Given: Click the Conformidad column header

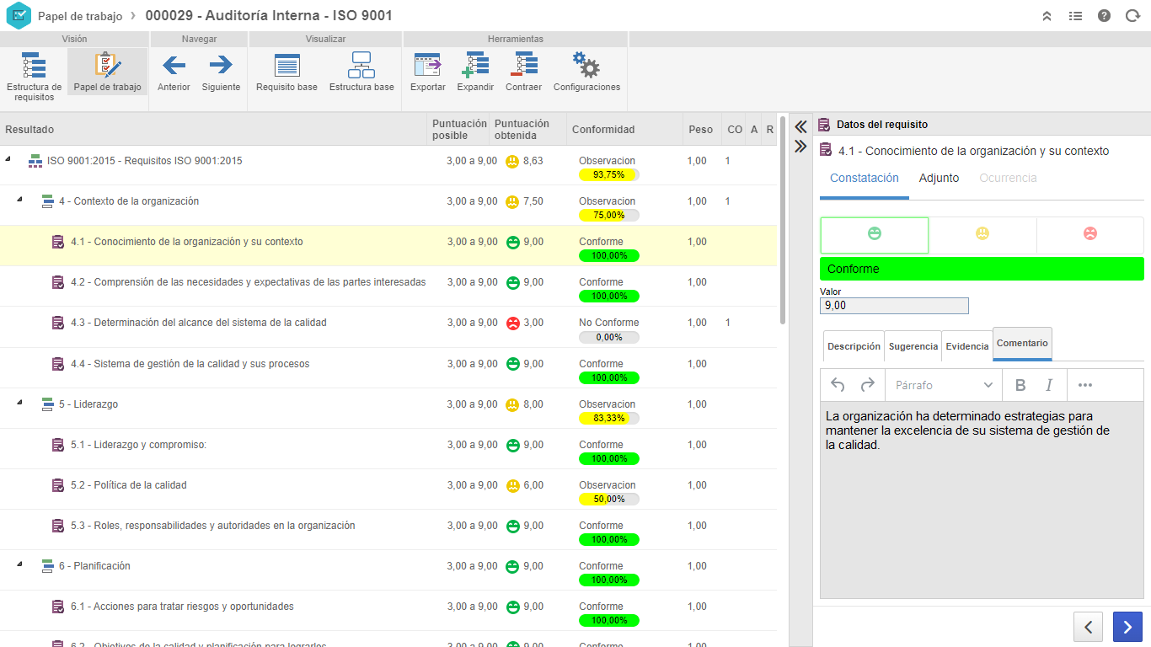Looking at the screenshot, I should click(624, 130).
